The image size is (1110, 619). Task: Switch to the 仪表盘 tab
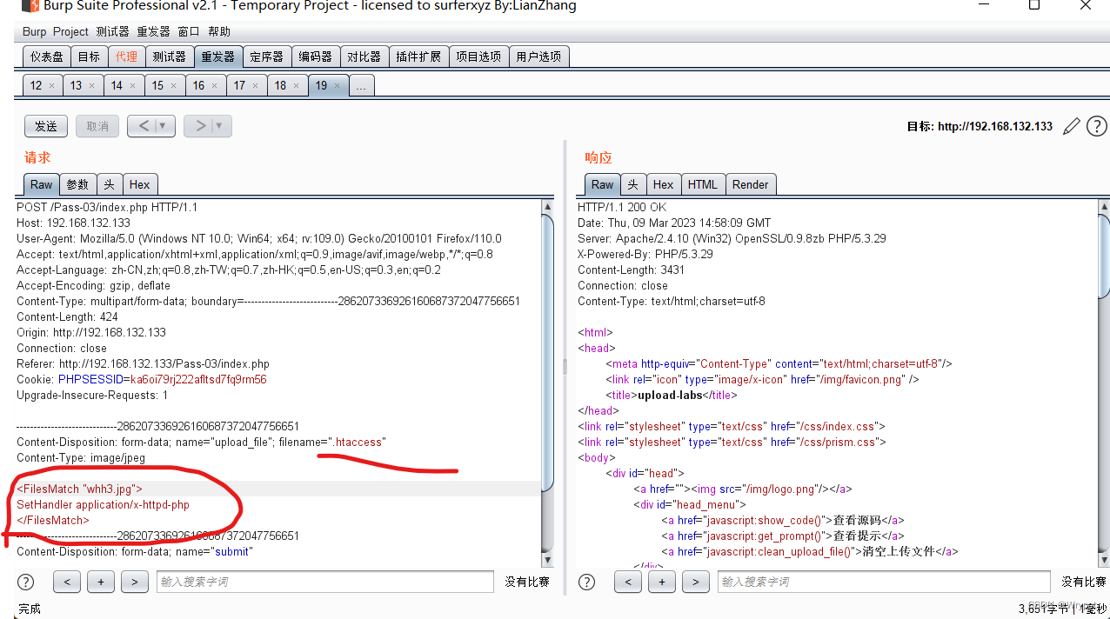click(47, 57)
